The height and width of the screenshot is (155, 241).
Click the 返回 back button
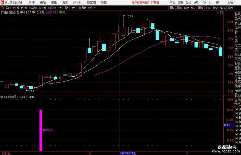tap(230, 8)
